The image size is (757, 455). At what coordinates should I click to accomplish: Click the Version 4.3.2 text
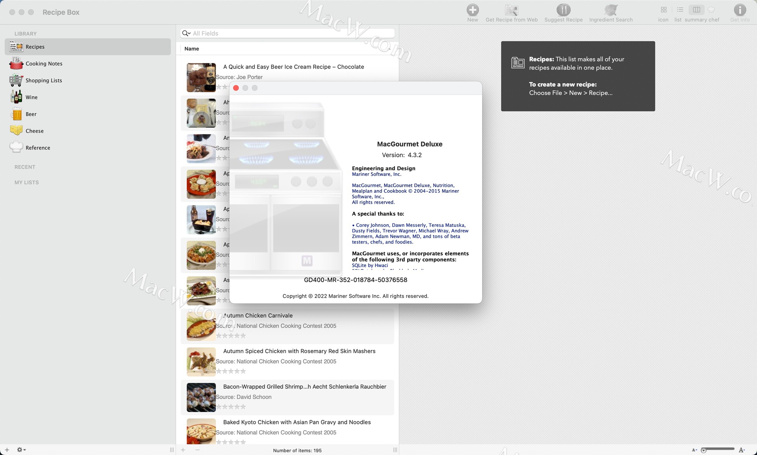[x=402, y=155]
